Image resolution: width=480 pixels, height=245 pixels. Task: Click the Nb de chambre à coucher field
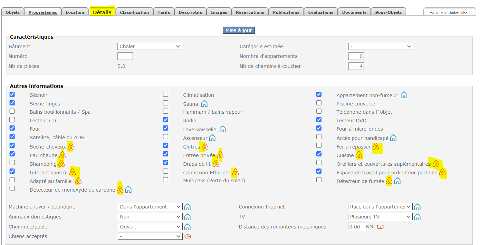tap(356, 66)
